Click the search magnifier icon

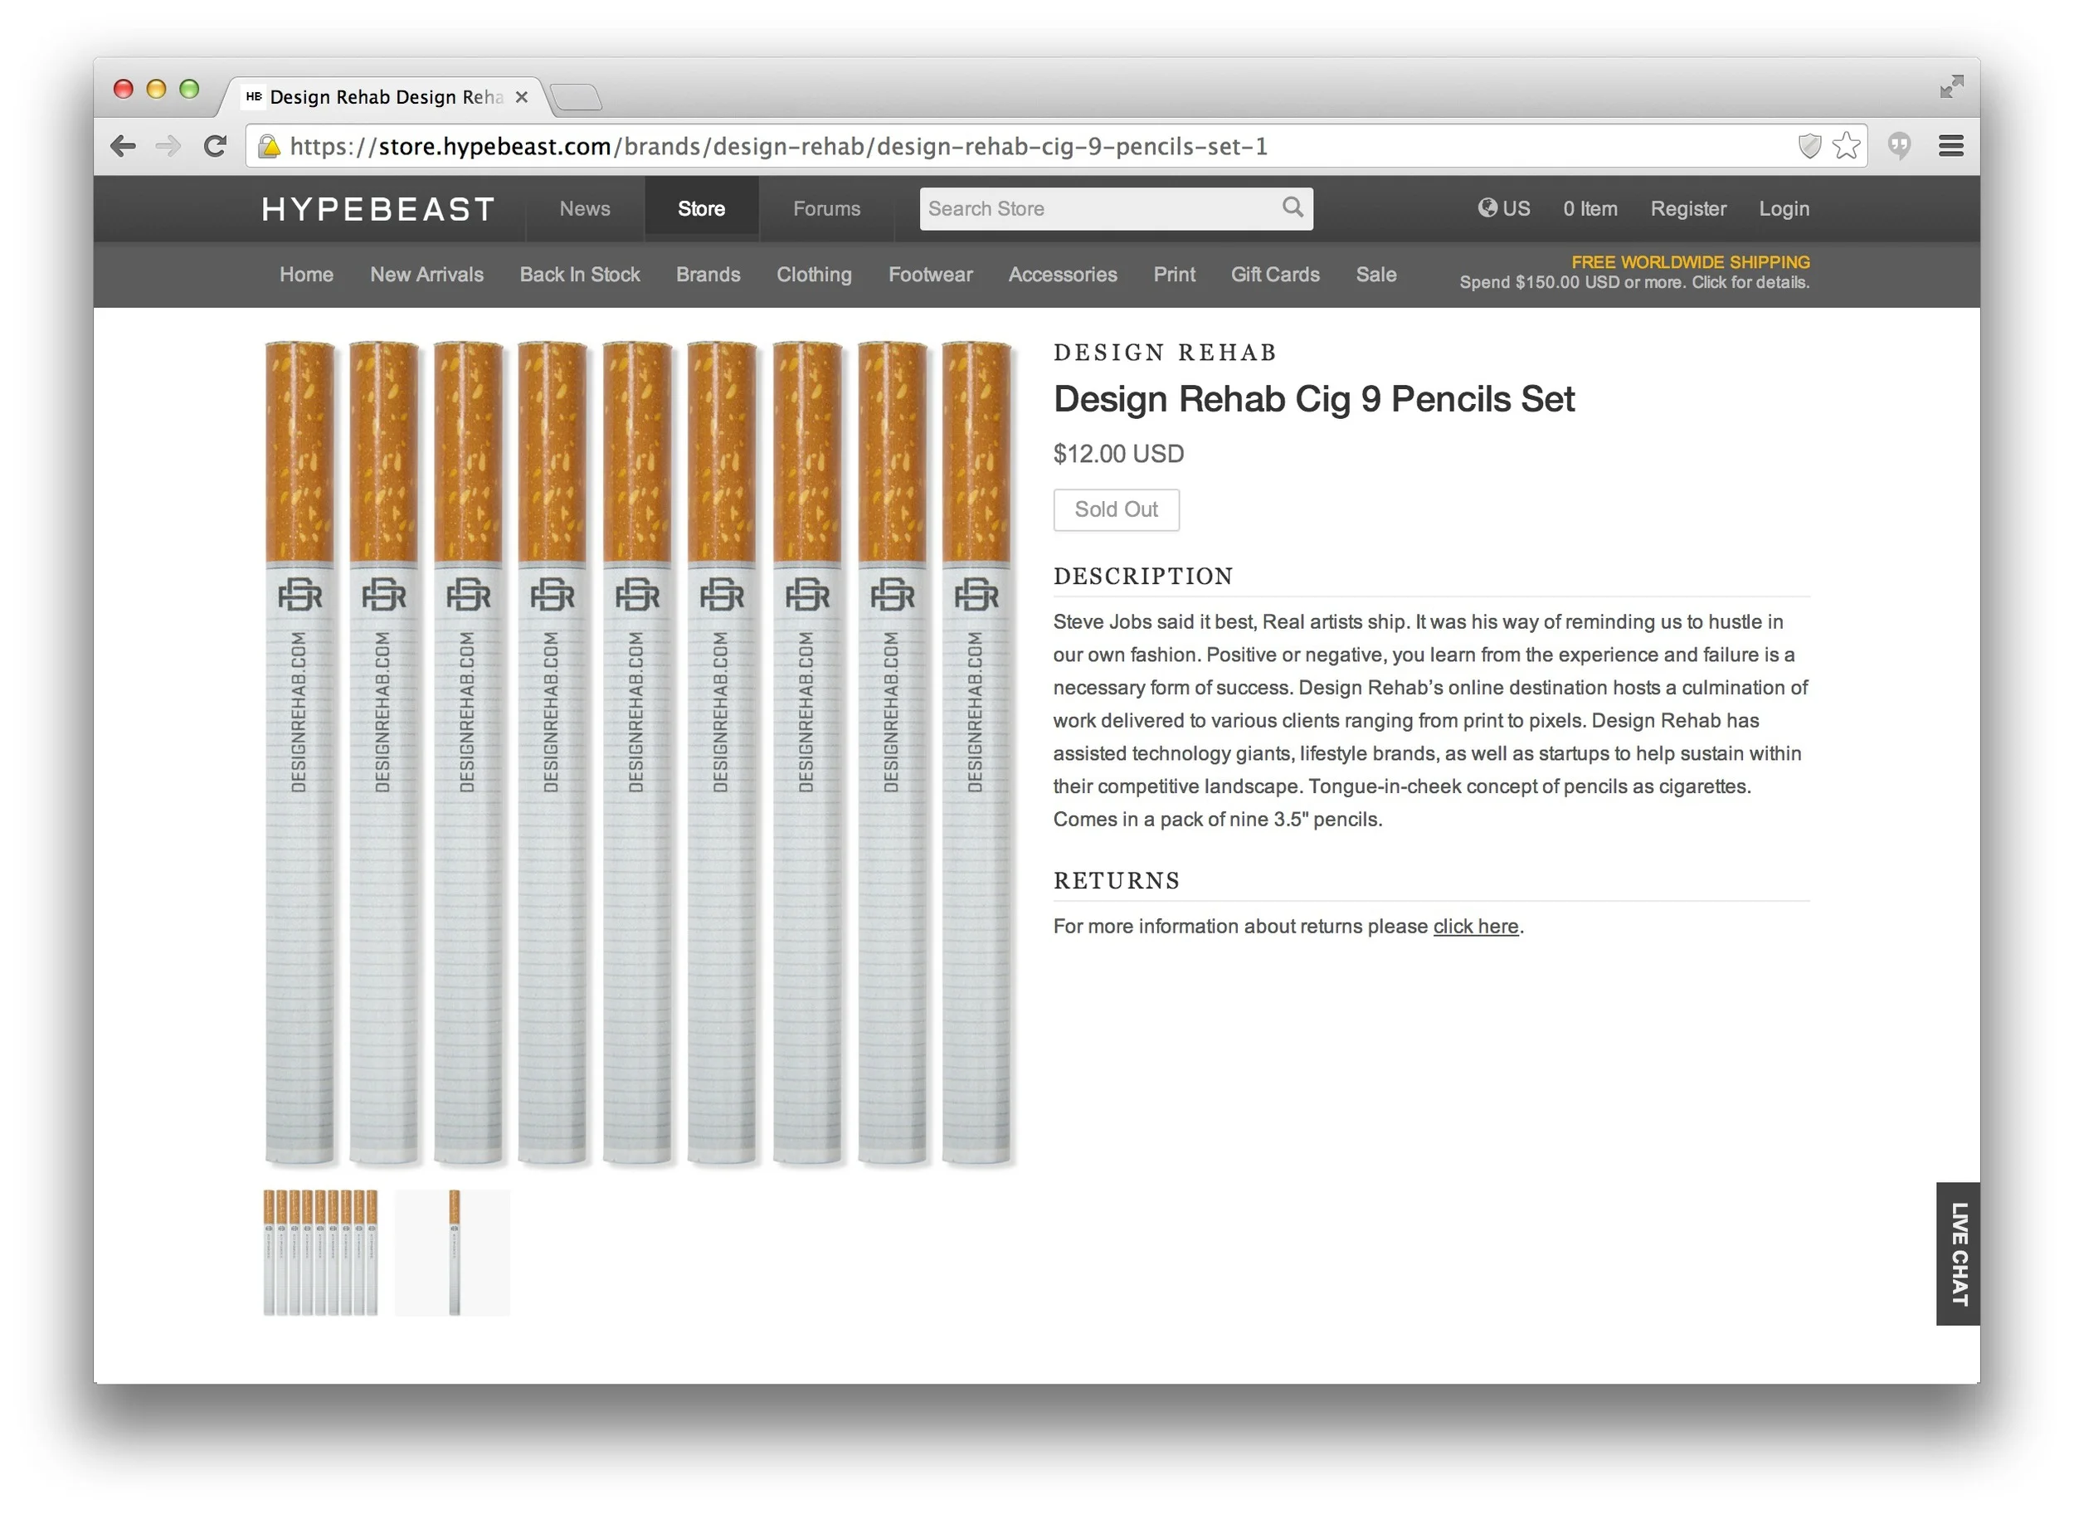click(1293, 207)
